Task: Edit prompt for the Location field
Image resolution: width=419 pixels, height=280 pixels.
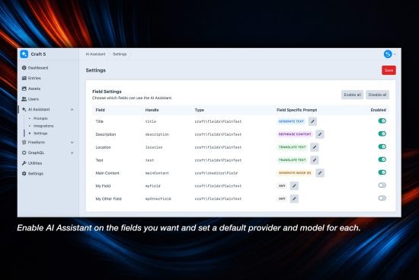Action: pos(315,147)
